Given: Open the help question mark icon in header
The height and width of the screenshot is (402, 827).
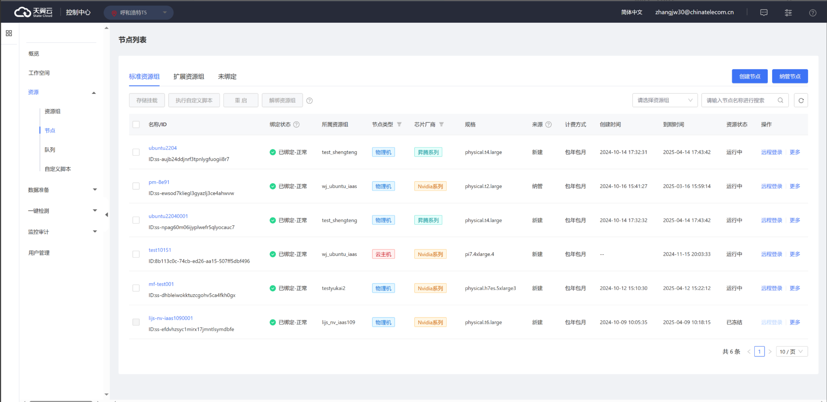Looking at the screenshot, I should [813, 13].
